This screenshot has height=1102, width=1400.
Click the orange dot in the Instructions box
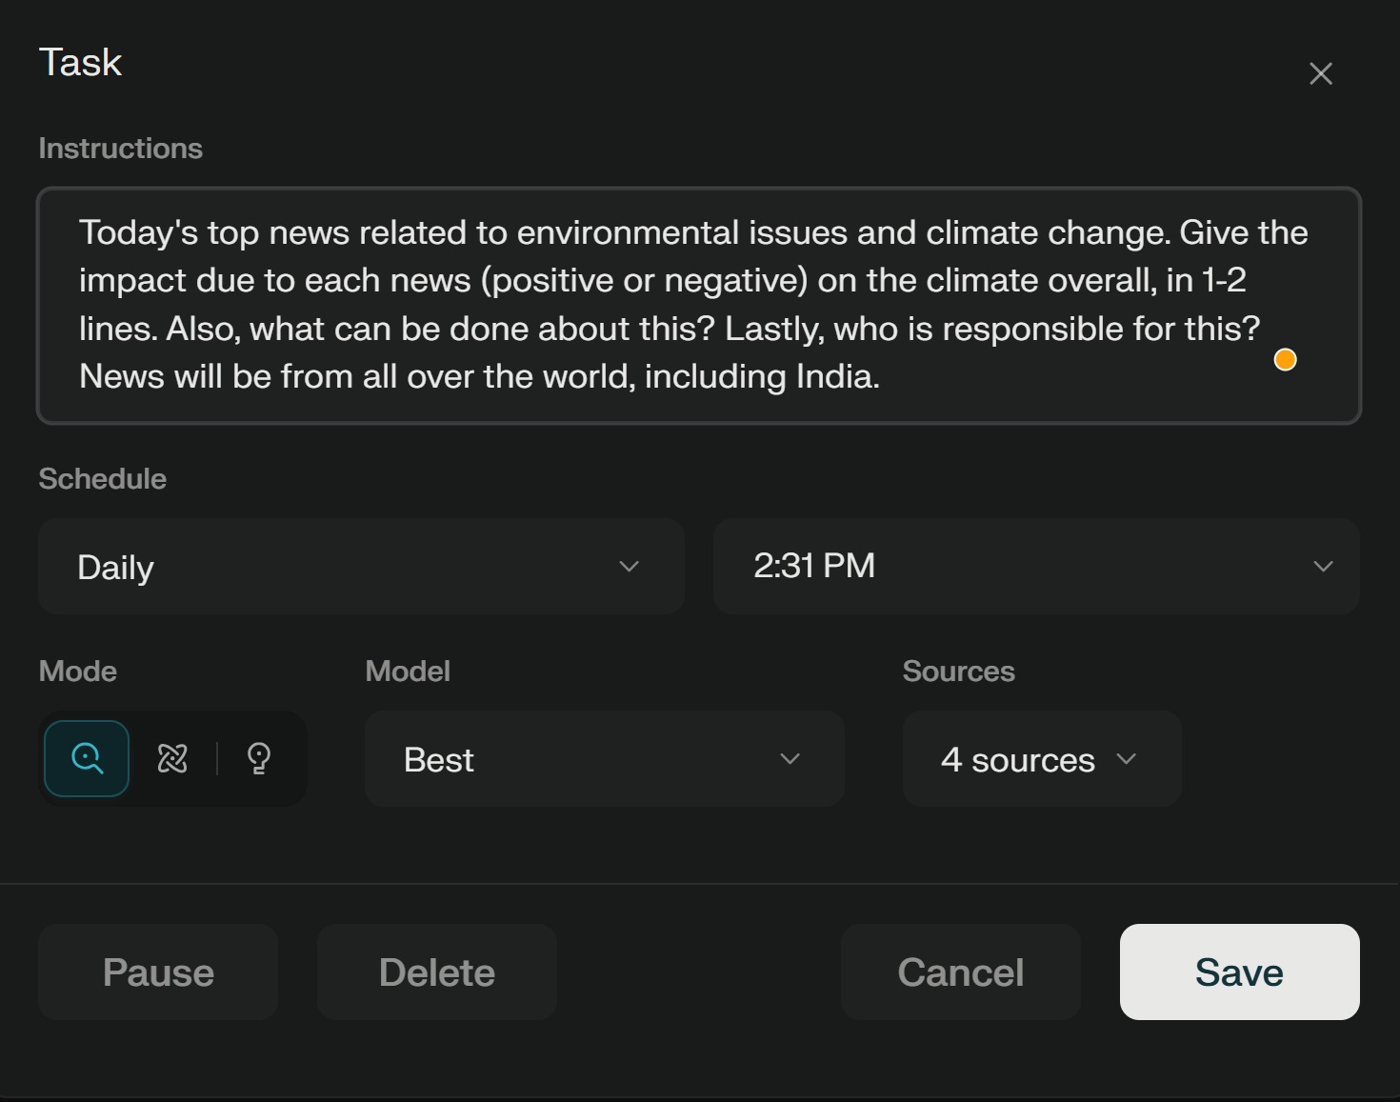[x=1285, y=359]
